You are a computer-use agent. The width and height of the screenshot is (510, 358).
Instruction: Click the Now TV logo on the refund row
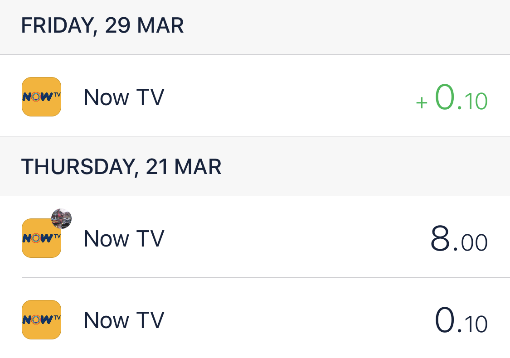[x=41, y=97]
